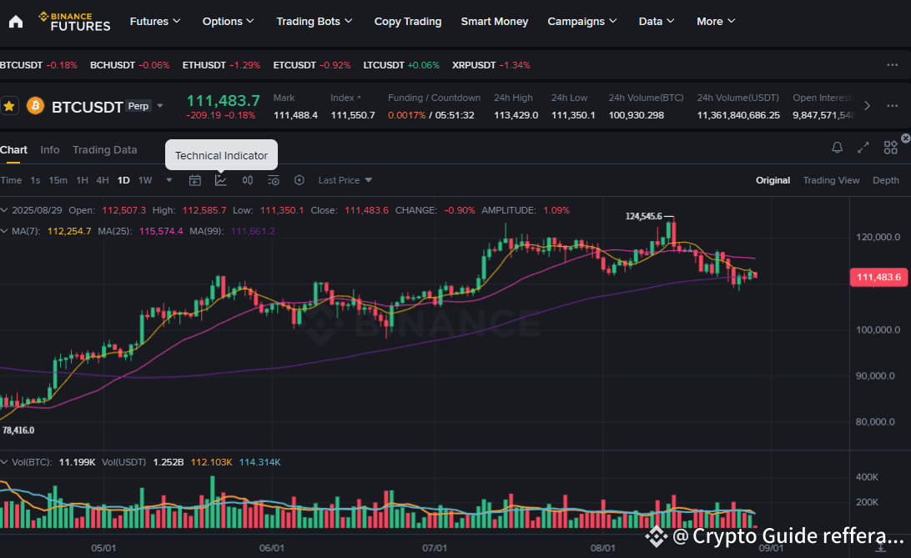The height and width of the screenshot is (558, 911).
Task: Click the orange Bitcoin coin icon
Action: pos(35,106)
